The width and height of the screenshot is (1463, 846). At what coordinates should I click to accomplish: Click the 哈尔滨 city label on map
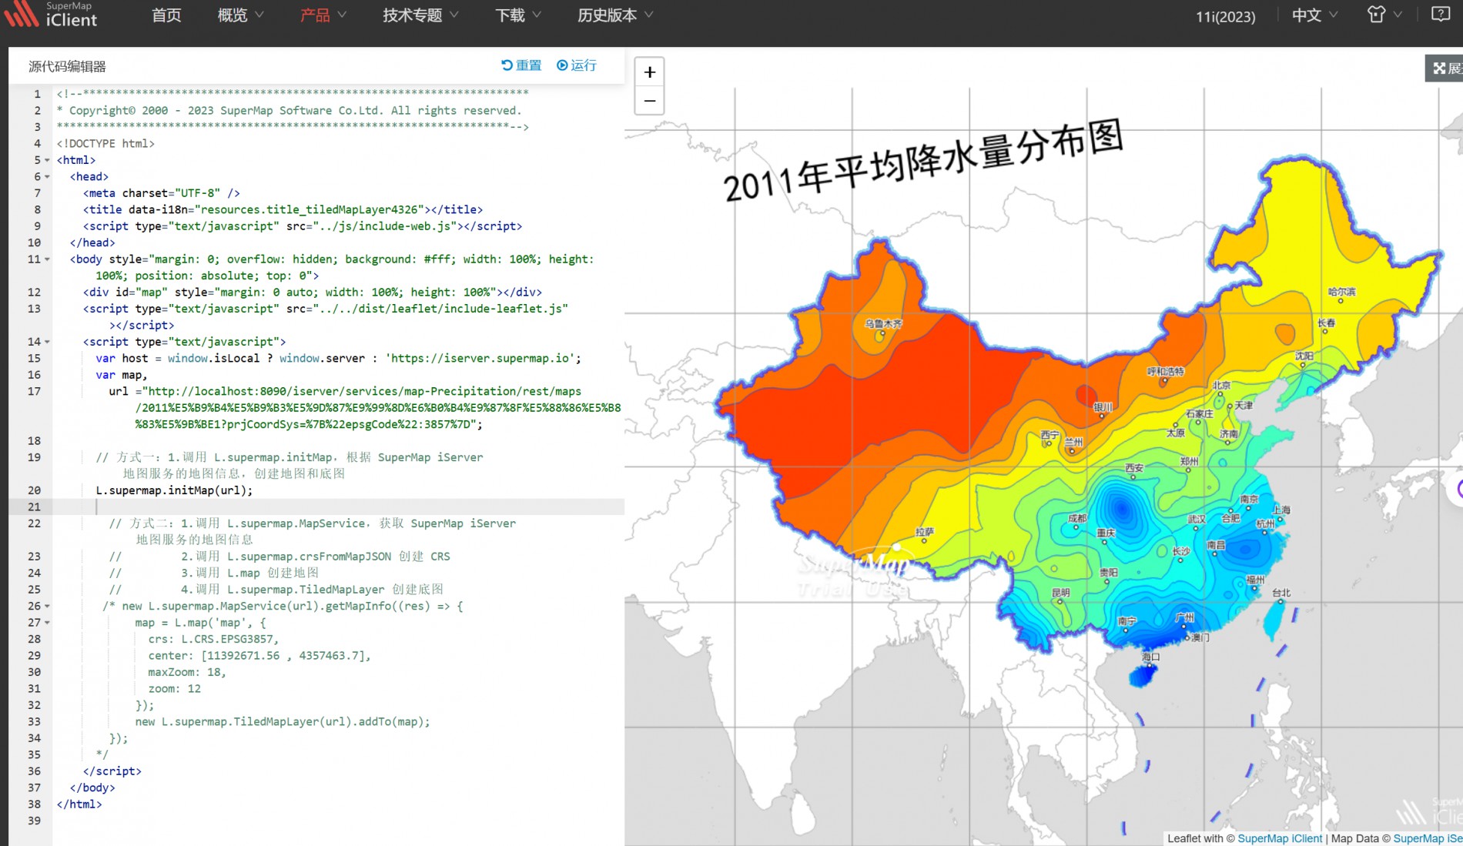[1341, 292]
